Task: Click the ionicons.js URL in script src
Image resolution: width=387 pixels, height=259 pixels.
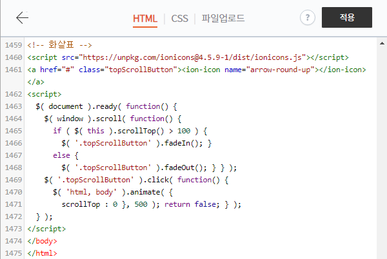Action: point(192,57)
